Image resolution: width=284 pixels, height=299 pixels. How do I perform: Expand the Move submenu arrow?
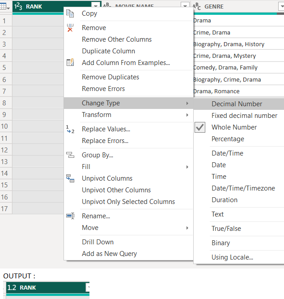coord(187,228)
